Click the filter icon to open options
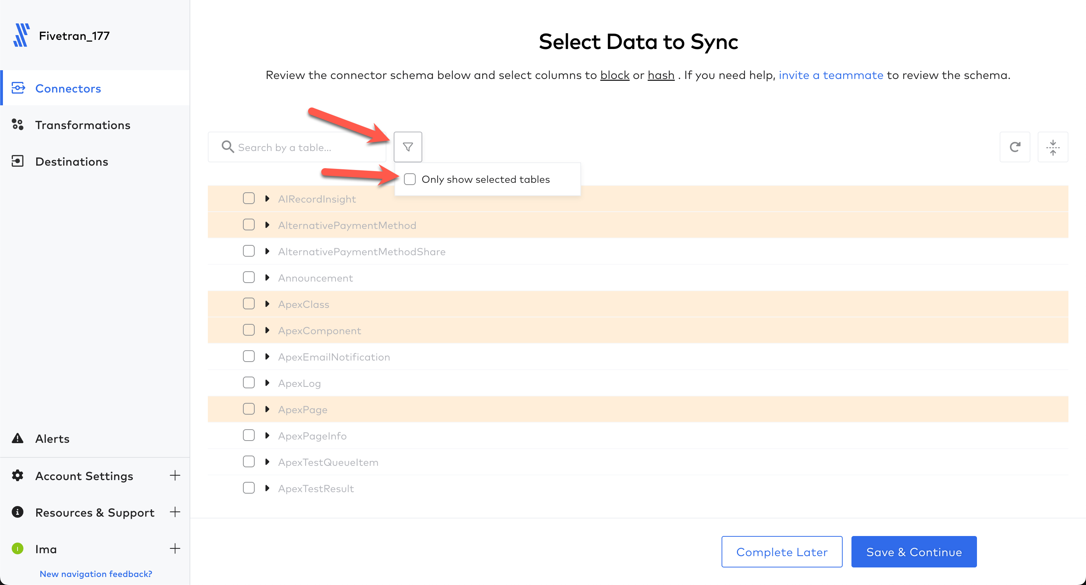Screen dimensions: 1086x585 (x=409, y=147)
